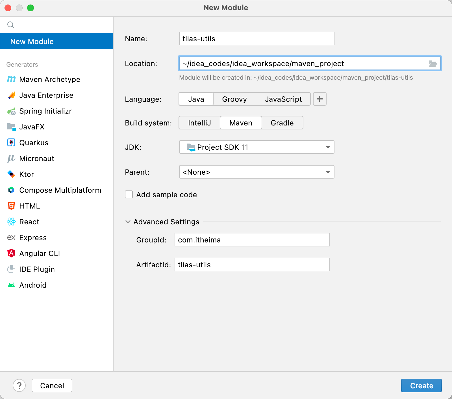Click the Name input field
The height and width of the screenshot is (399, 452).
click(257, 38)
